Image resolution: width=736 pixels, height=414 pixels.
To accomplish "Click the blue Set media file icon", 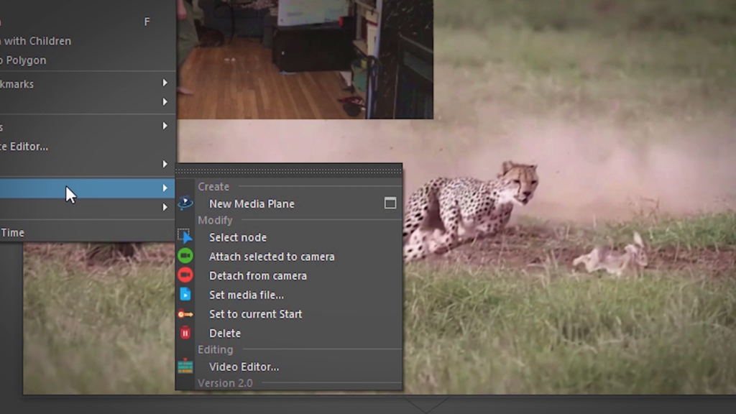I will [185, 294].
